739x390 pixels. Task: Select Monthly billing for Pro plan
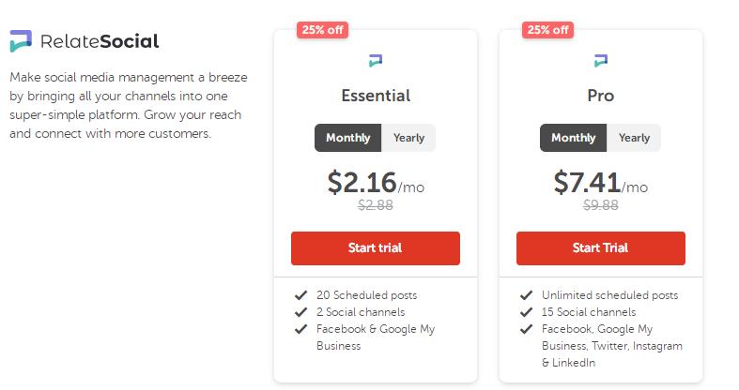[x=574, y=138]
